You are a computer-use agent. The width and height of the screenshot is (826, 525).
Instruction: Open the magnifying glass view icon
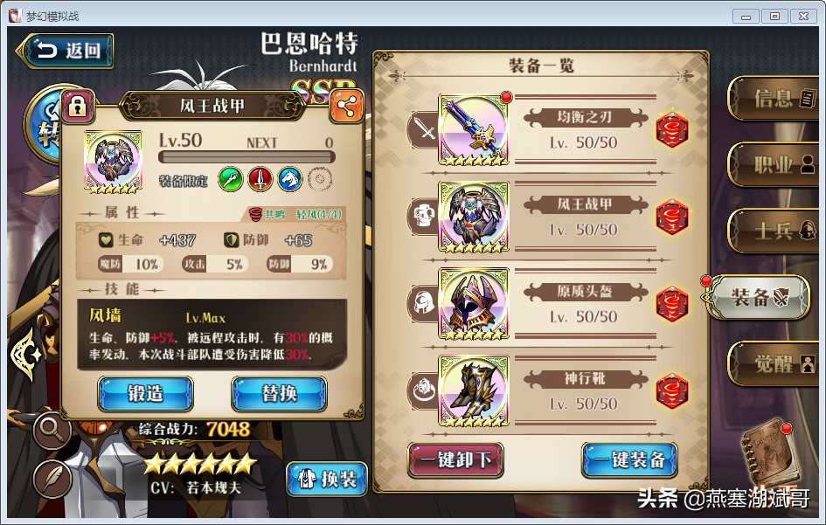click(x=52, y=429)
